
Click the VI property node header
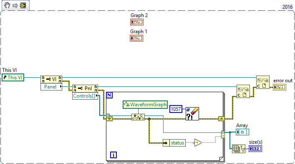[x=51, y=79]
